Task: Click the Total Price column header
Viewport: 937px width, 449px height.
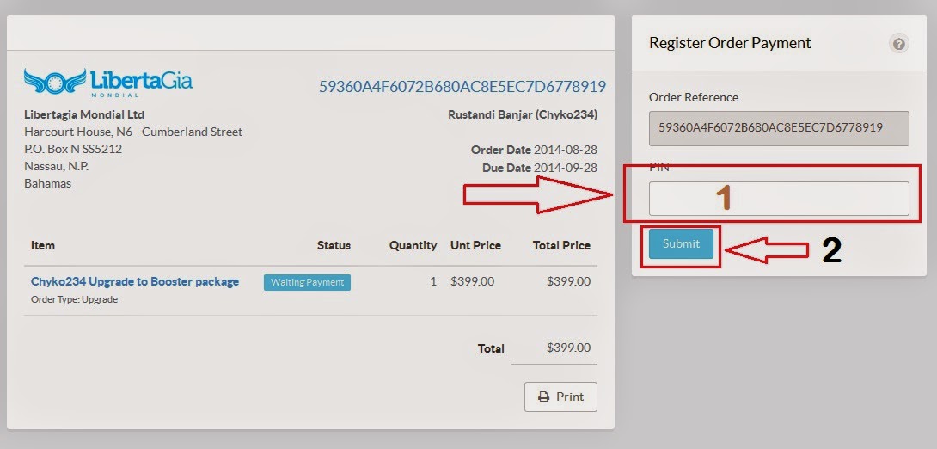Action: point(561,245)
